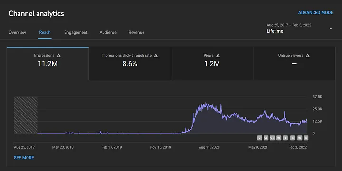This screenshot has width=342, height=171.
Task: Click the Aug 11, 2020 x-axis label
Action: 209,147
